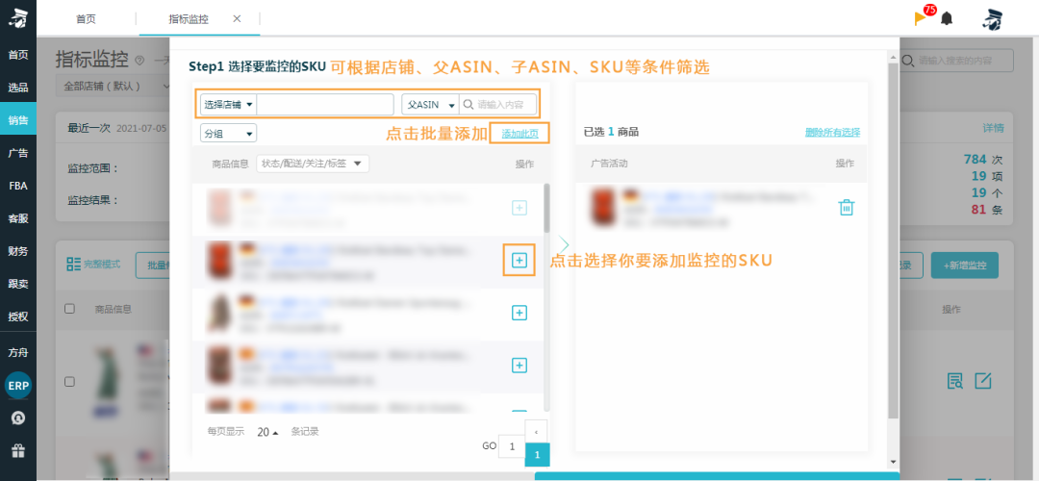Open 授权 in the left sidebar
Image resolution: width=1039 pixels, height=481 pixels.
click(18, 316)
